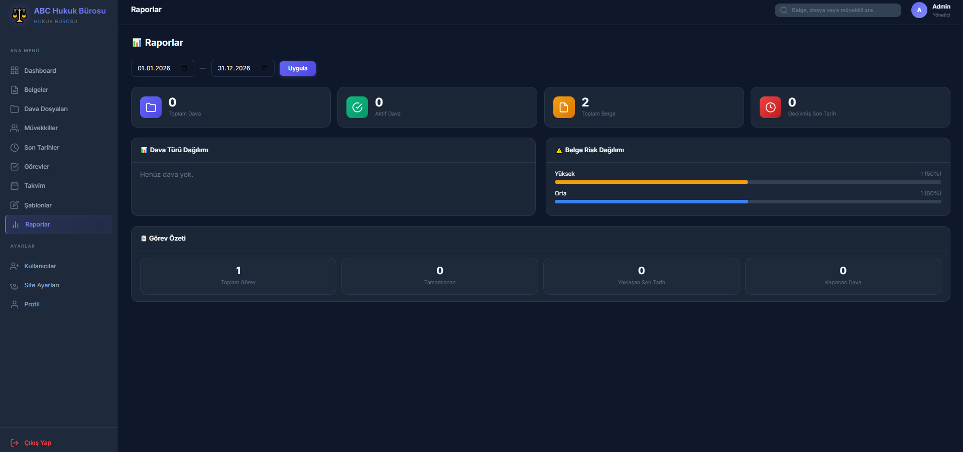
Task: Click the Dashboard grid icon
Action: point(15,70)
